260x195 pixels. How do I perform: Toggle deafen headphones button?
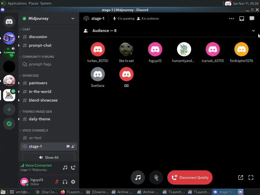coord(65,182)
